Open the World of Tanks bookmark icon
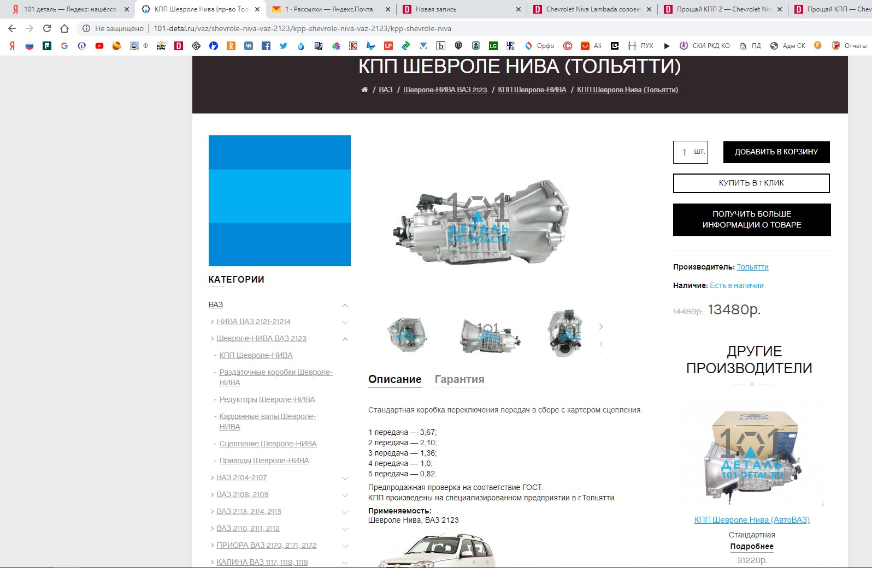Screen dimensions: 872x568 pos(458,46)
